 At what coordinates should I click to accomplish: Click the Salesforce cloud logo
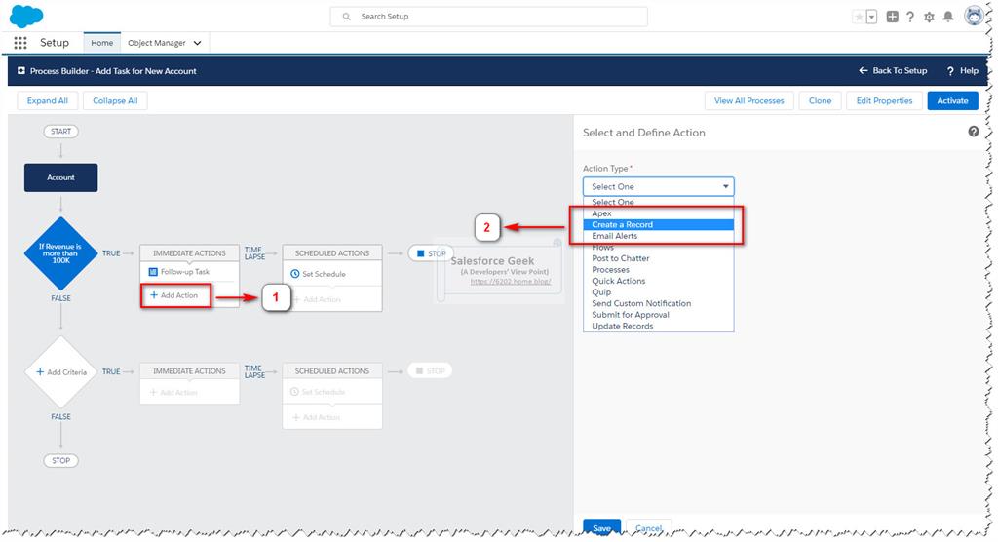(26, 16)
